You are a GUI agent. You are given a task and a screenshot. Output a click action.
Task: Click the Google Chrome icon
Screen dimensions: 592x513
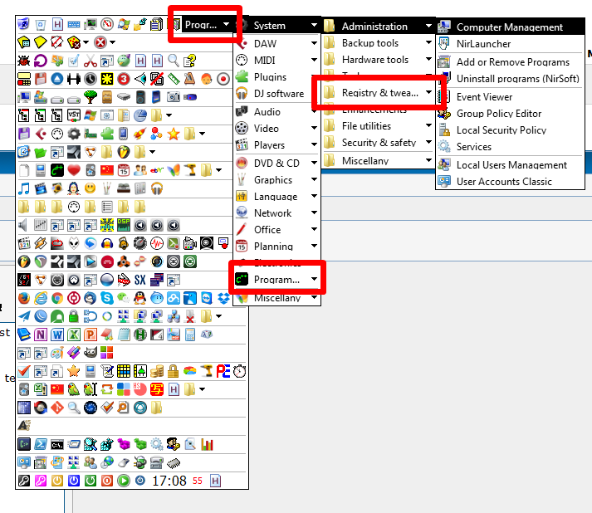click(x=57, y=298)
